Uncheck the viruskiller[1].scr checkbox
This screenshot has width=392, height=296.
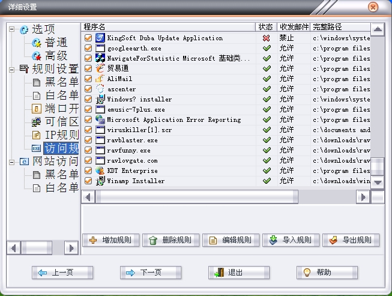pos(88,130)
